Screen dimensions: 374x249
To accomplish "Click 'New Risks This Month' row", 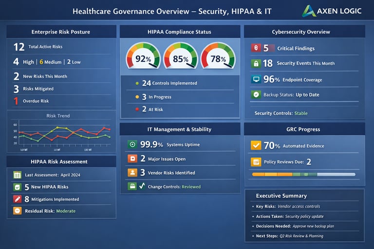I will coord(61,76).
